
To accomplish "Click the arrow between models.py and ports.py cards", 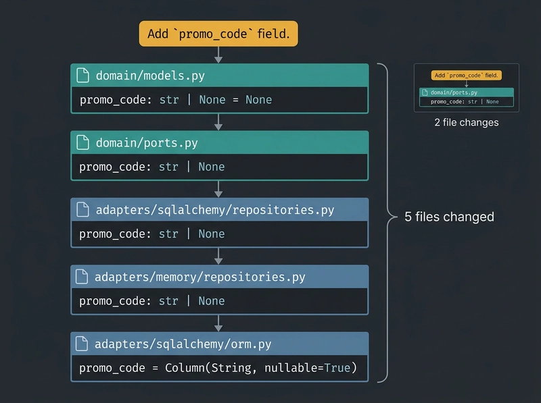I will click(x=218, y=122).
